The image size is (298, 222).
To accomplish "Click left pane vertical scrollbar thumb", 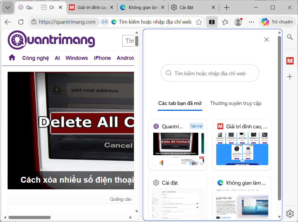I will coord(137,41).
